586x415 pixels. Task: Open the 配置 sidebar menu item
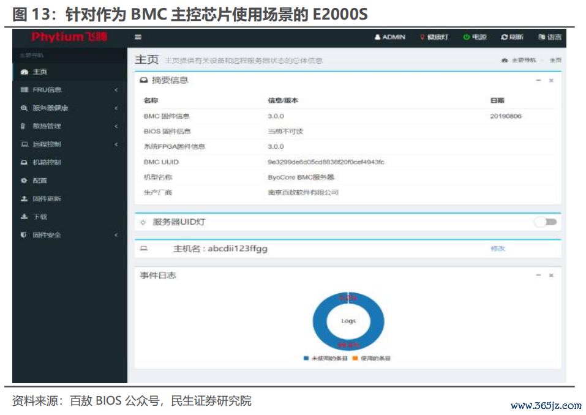(x=70, y=181)
